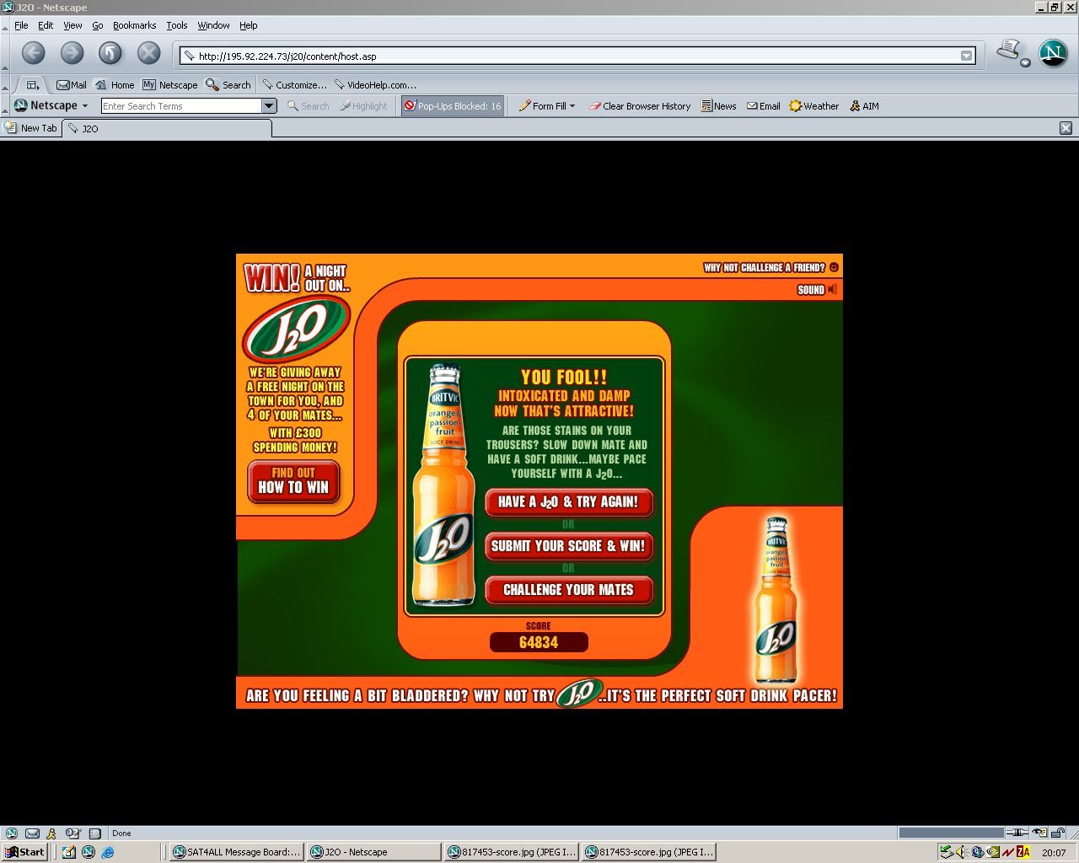The width and height of the screenshot is (1079, 863).
Task: Open the Go menu
Action: pyautogui.click(x=98, y=25)
